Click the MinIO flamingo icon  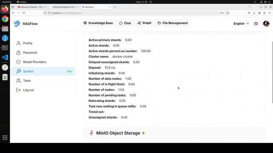pos(91,133)
